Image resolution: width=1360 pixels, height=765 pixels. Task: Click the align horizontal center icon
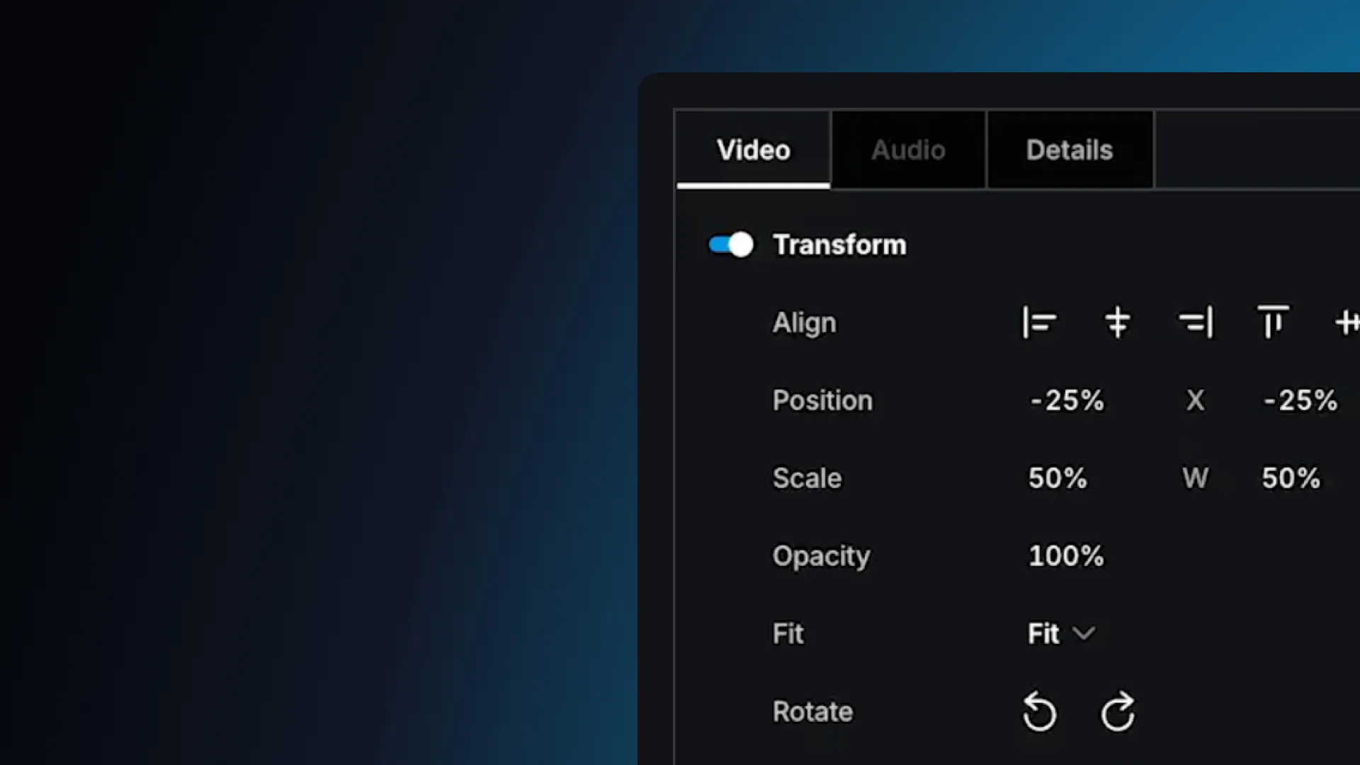(x=1117, y=323)
